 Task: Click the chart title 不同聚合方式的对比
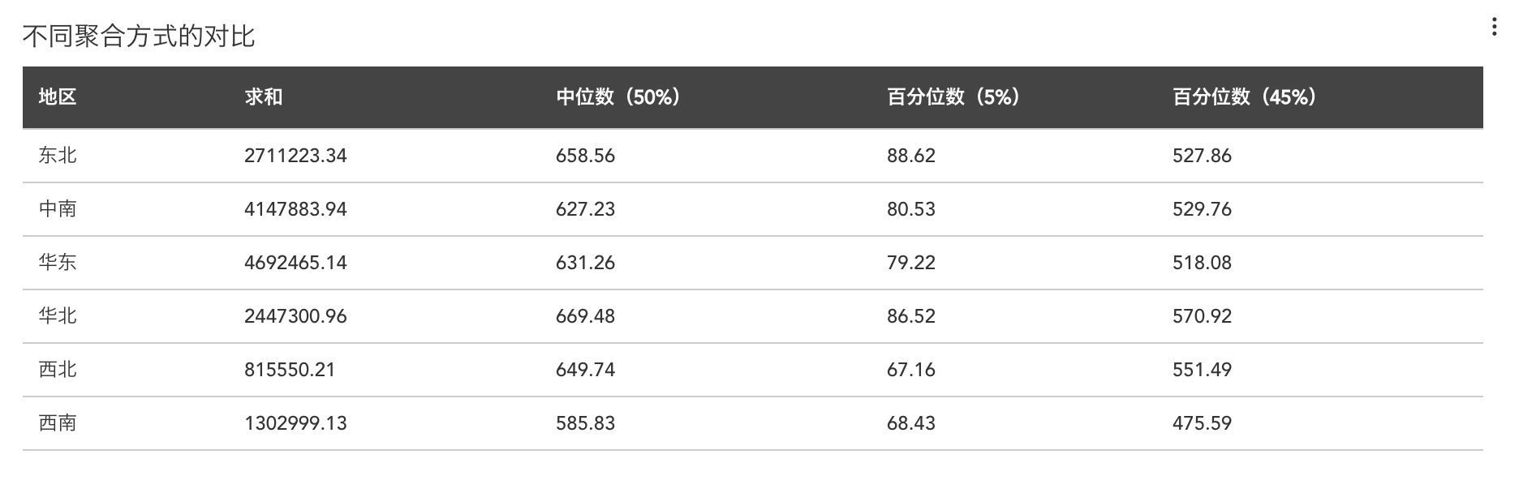click(x=139, y=36)
